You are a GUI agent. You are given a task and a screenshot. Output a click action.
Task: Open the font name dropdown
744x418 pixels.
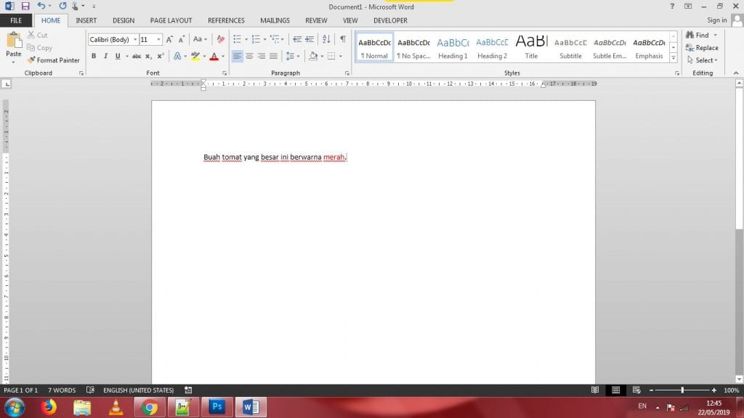pos(135,39)
